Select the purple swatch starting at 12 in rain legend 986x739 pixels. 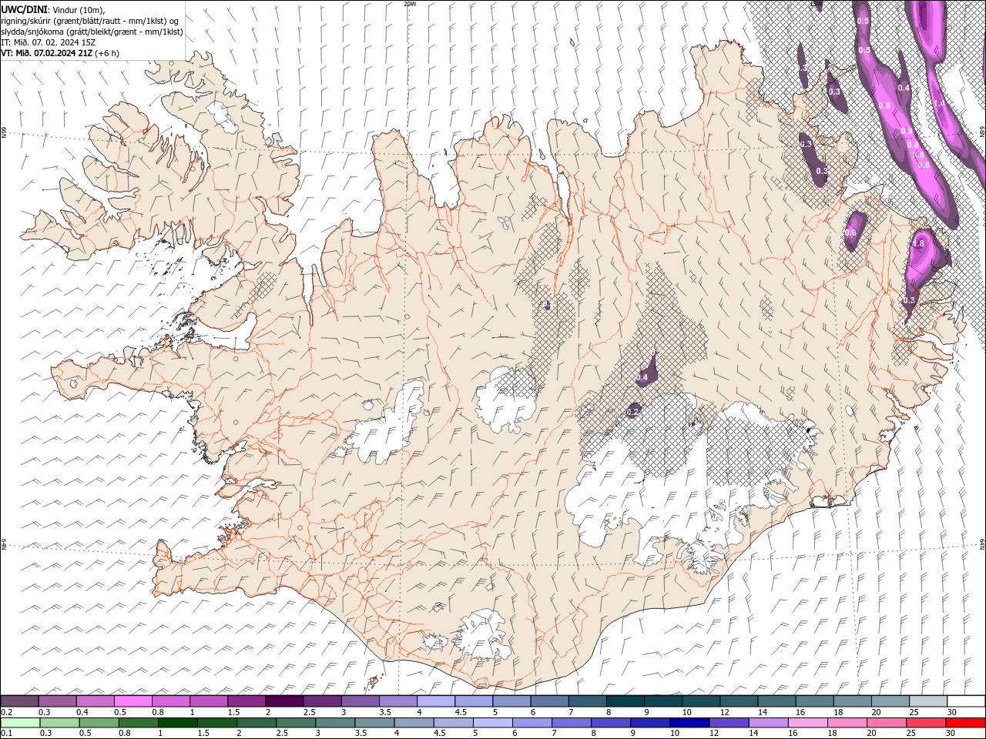pos(729,723)
